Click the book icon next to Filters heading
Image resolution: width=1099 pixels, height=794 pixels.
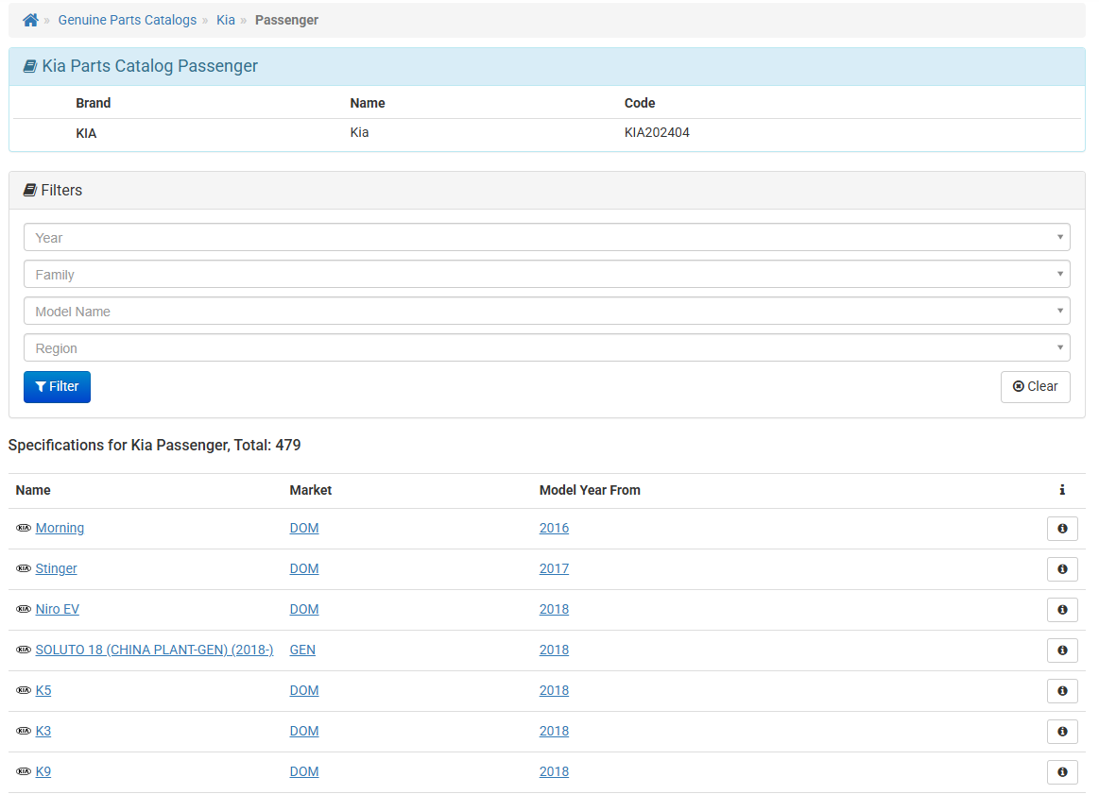30,191
